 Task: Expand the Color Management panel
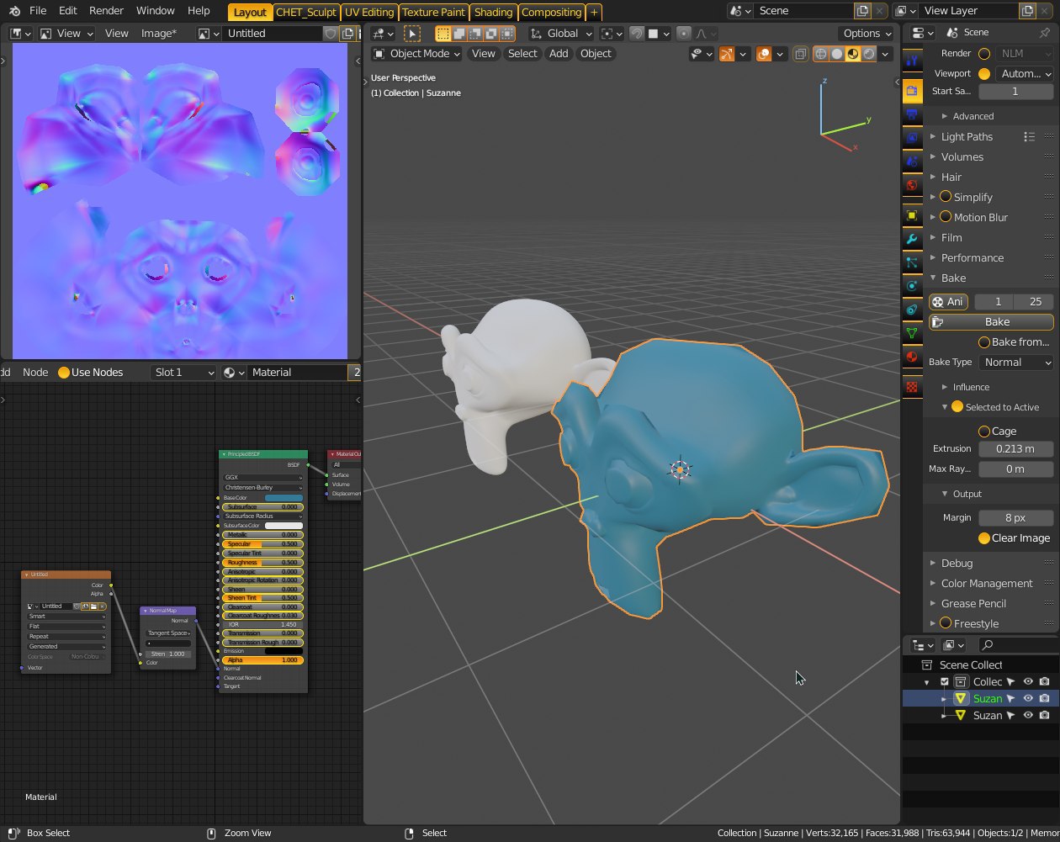[987, 583]
